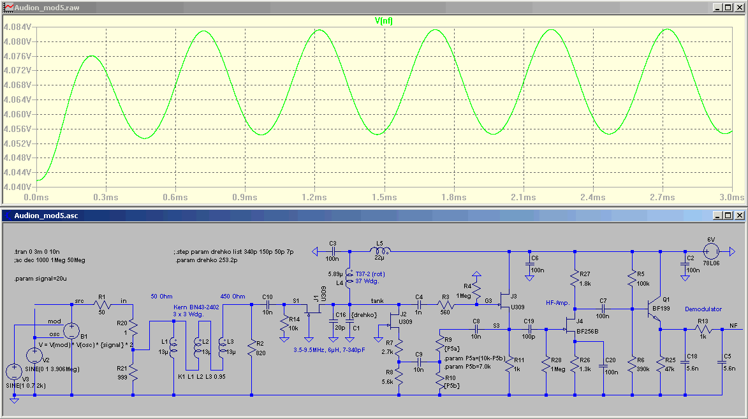The image size is (748, 419).
Task: Select the Q1 BF199 transistor symbol
Action: coord(655,309)
